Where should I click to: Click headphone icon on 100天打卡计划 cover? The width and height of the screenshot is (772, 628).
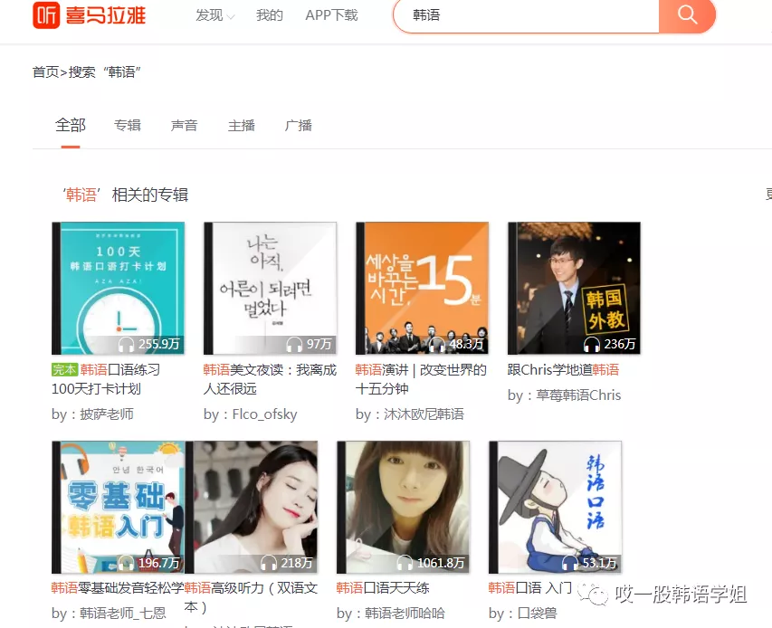click(127, 344)
